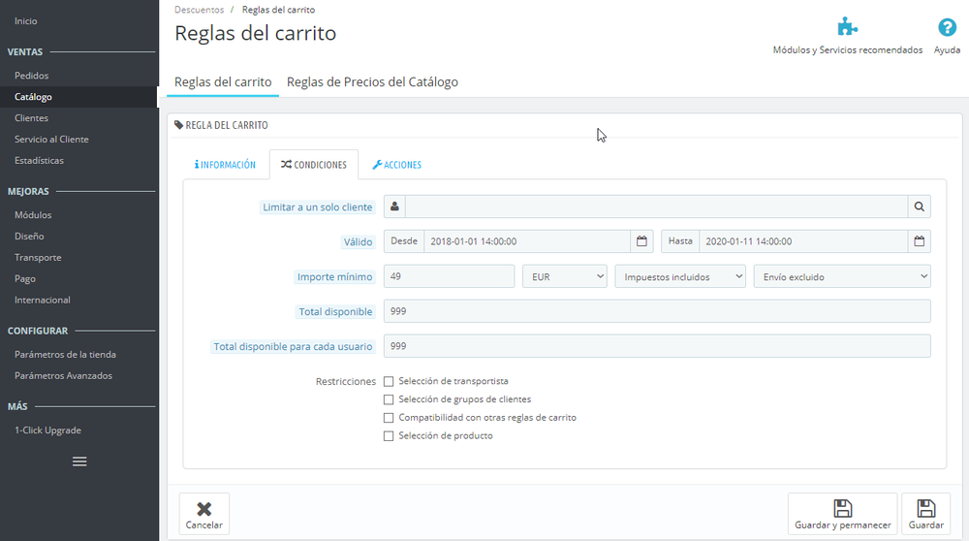
Task: Open Módulos in sidebar
Action: pyautogui.click(x=33, y=215)
